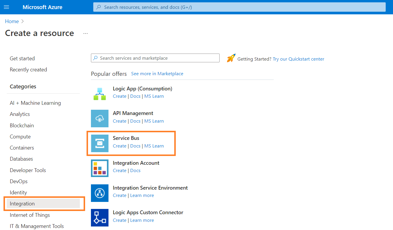Open Docs for Service Bus
393x230 pixels.
tap(135, 146)
